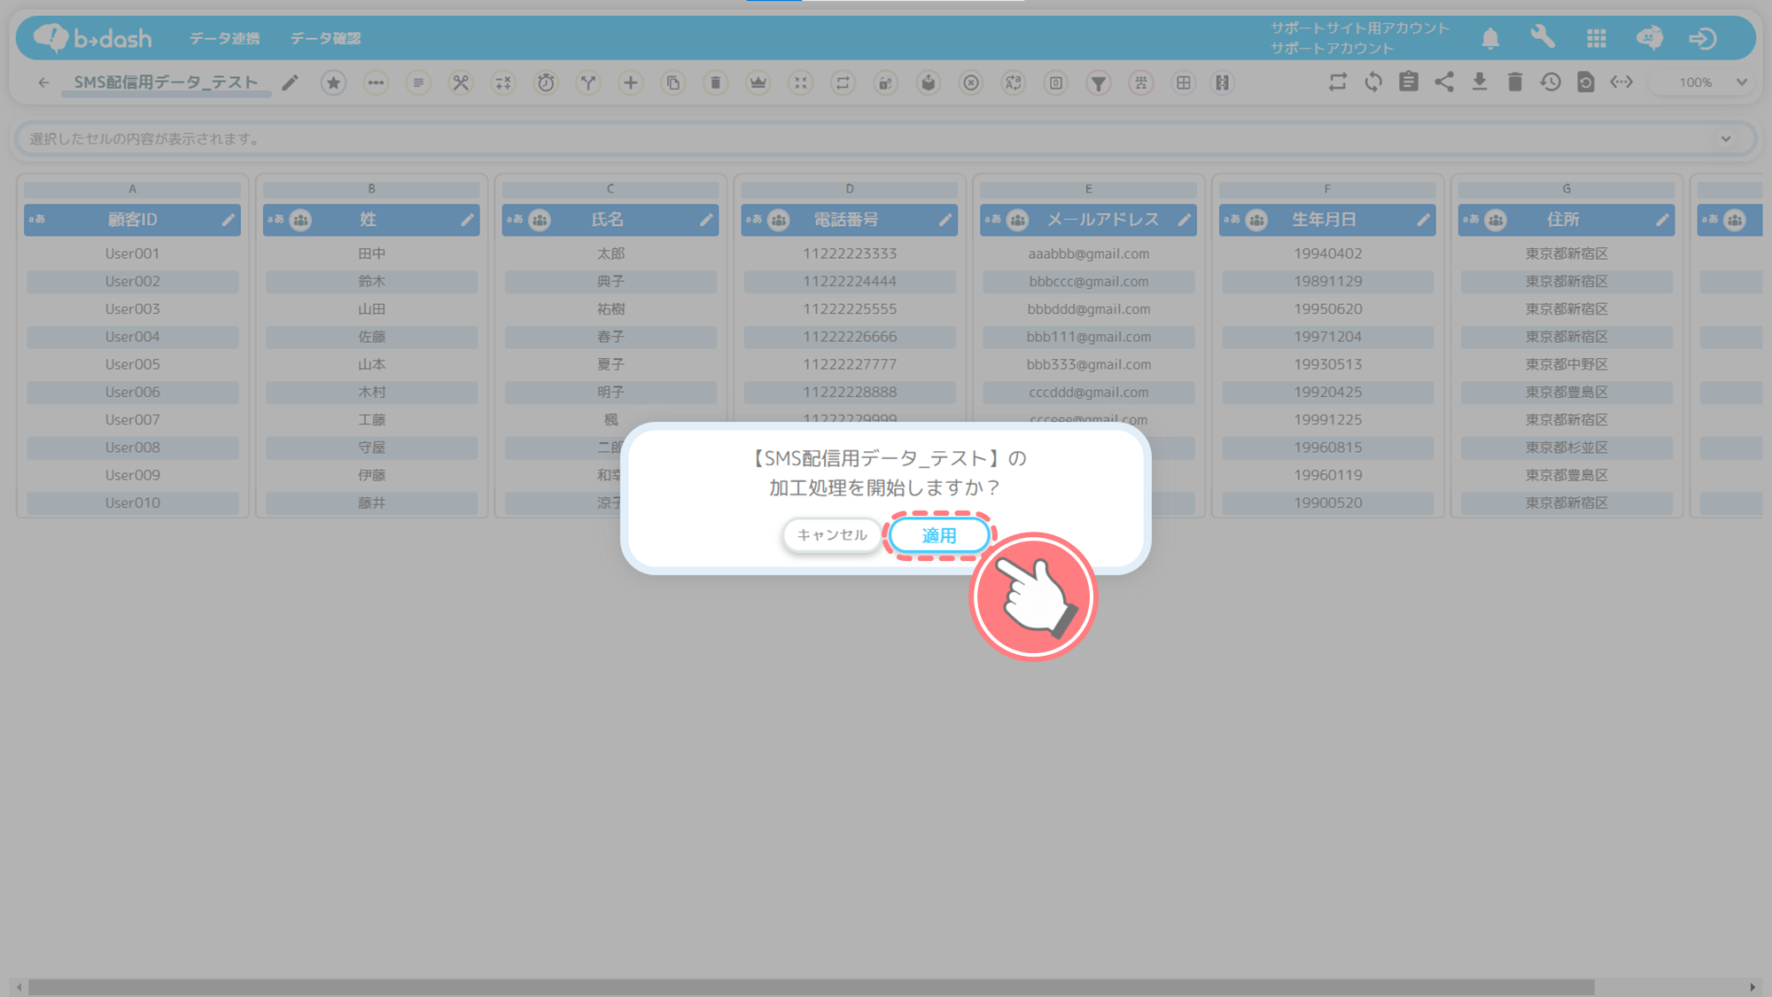Open the データ連携 menu
The height and width of the screenshot is (997, 1772).
tap(224, 38)
